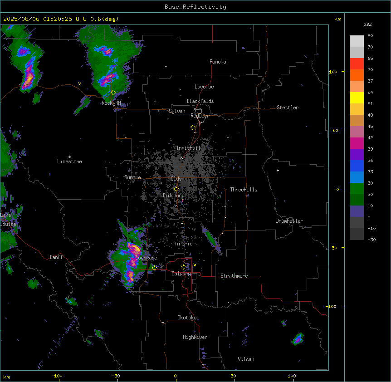Click the Blackfalds city label
The width and height of the screenshot is (391, 382).
pyautogui.click(x=200, y=101)
